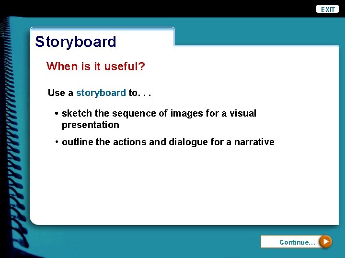This screenshot has height=258, width=345.
Task: Click the 'When is it useful?' heading
Action: pyautogui.click(x=96, y=66)
